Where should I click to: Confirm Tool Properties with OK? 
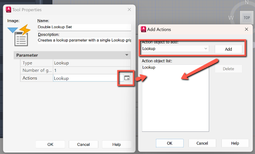point(50,144)
